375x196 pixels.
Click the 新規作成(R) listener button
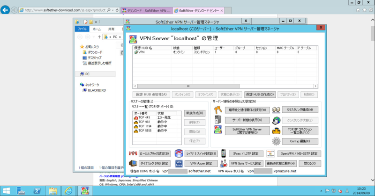pyautogui.click(x=195, y=113)
